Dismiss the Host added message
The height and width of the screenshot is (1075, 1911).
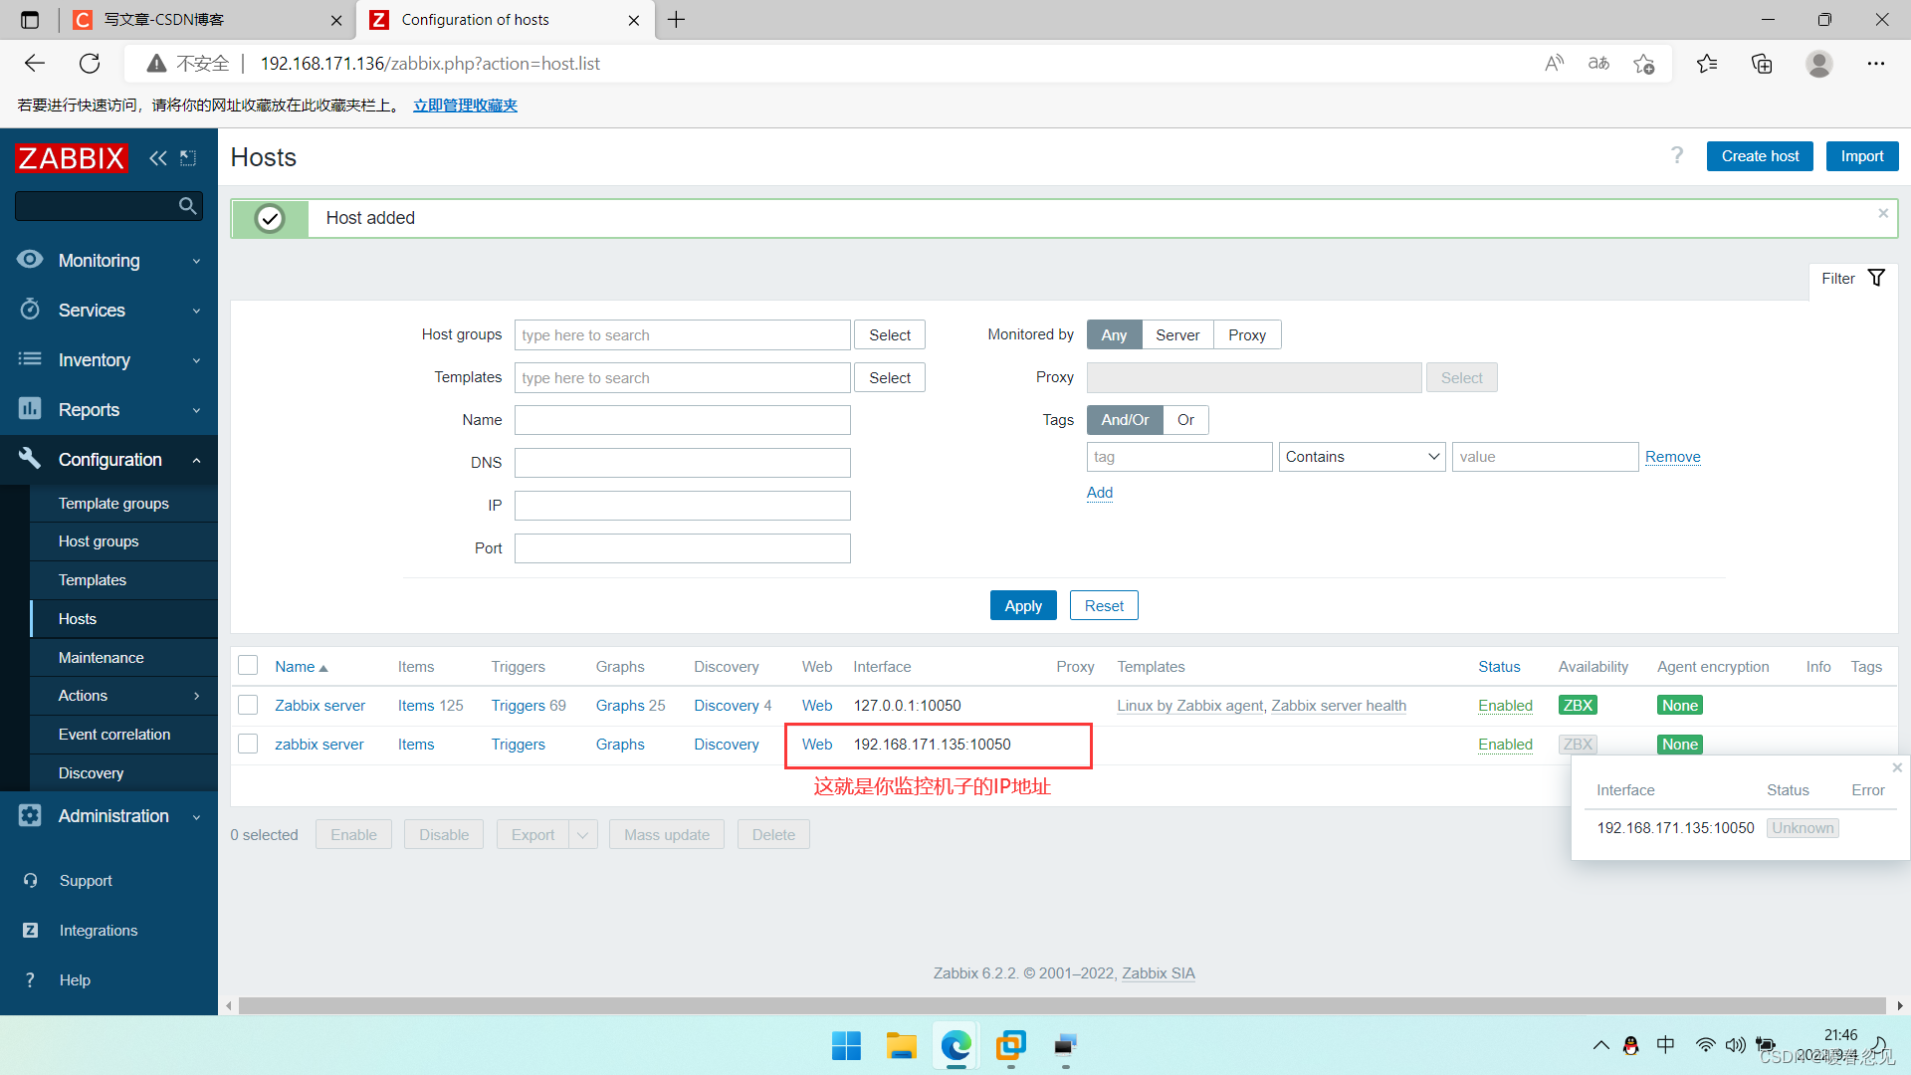click(1883, 213)
